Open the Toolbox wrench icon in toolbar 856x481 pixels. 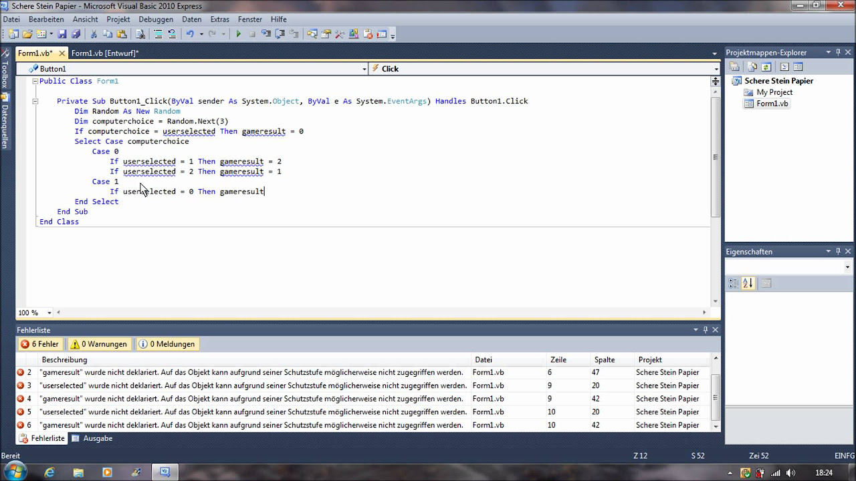pos(339,34)
